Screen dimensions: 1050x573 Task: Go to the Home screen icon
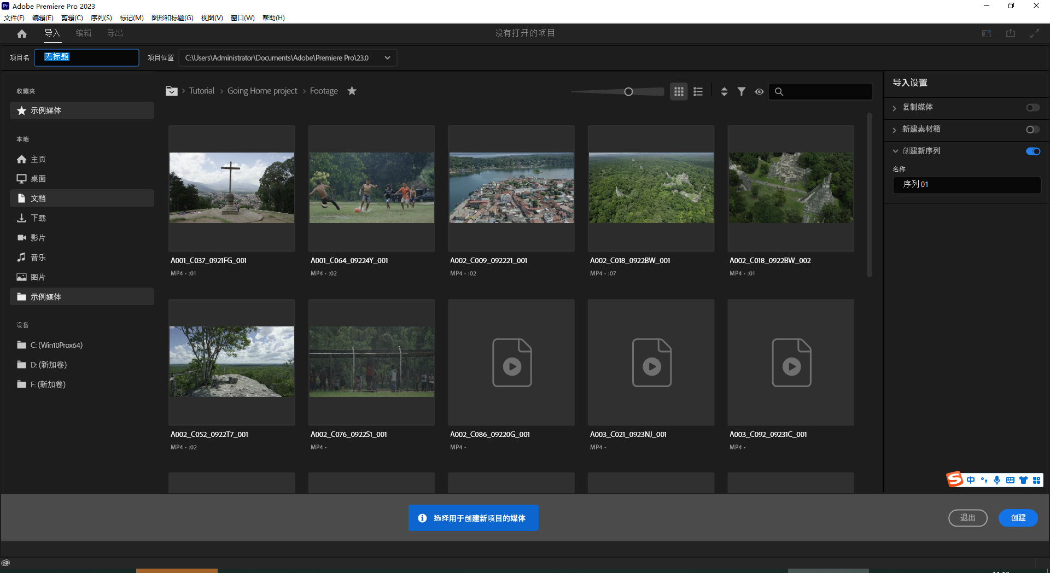point(22,34)
